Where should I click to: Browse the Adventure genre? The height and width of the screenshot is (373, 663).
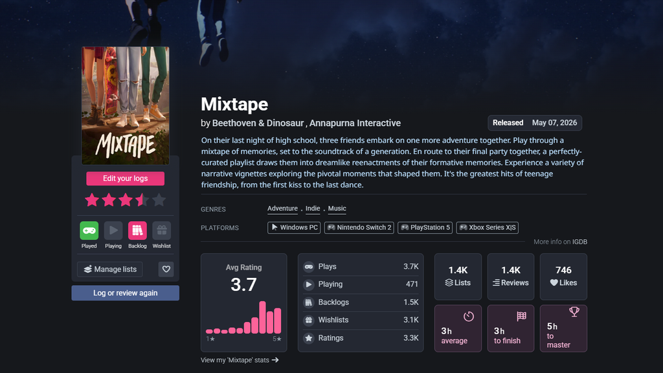coord(282,208)
